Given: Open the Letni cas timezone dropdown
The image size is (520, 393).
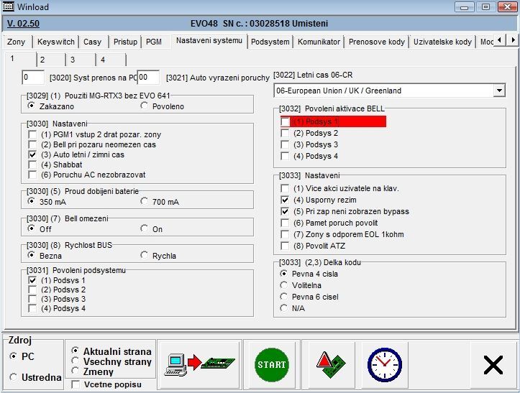Looking at the screenshot, I should tap(499, 91).
